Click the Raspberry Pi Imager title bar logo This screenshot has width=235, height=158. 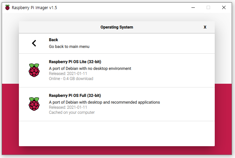point(7,7)
